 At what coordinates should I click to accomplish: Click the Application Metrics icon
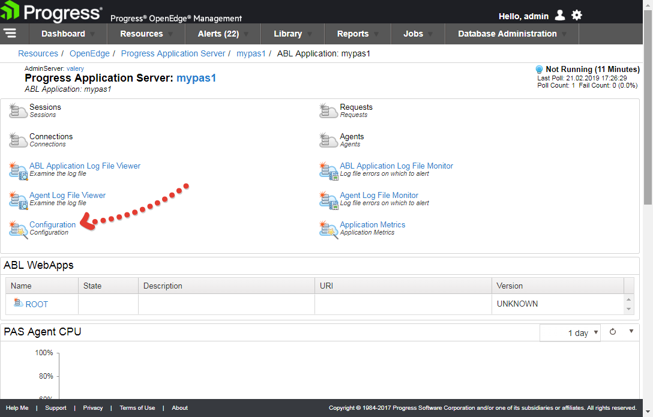point(328,229)
